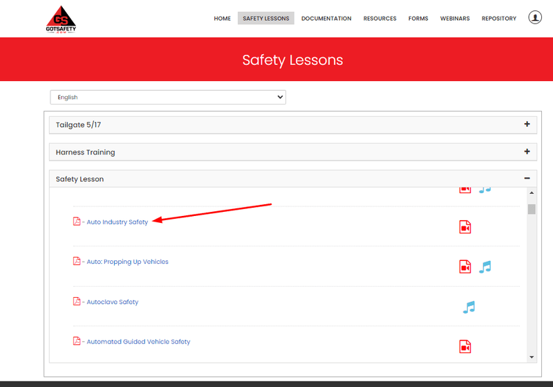Viewport: 553px width, 387px height.
Task: Click the scrollbar down arrow in lesson list
Action: click(x=531, y=357)
